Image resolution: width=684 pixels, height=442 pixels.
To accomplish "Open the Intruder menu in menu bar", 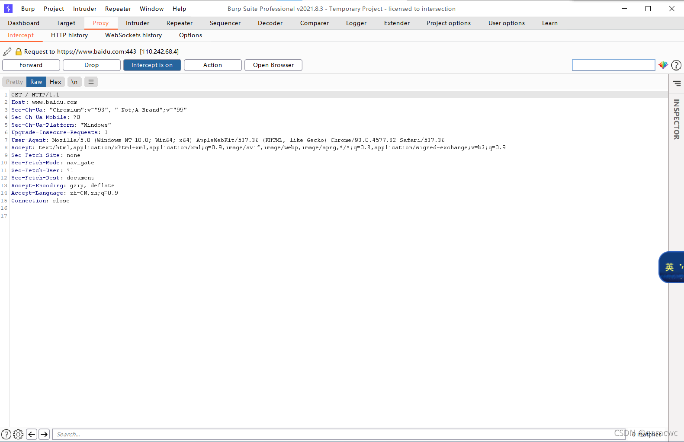I will click(x=85, y=9).
